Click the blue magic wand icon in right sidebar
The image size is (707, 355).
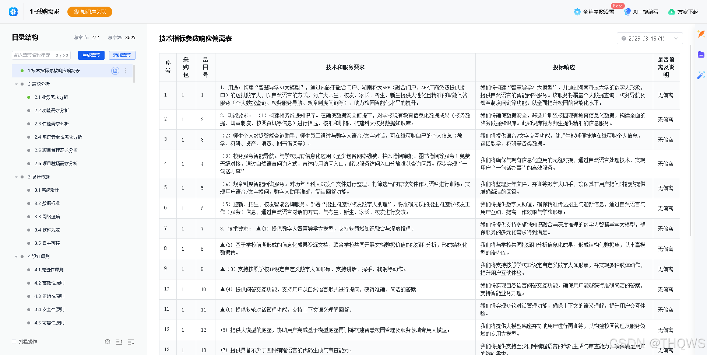pyautogui.click(x=701, y=75)
